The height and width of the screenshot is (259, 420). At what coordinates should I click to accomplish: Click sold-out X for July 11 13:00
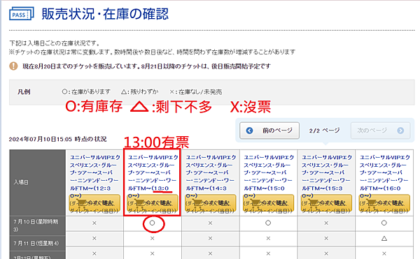coord(152,239)
